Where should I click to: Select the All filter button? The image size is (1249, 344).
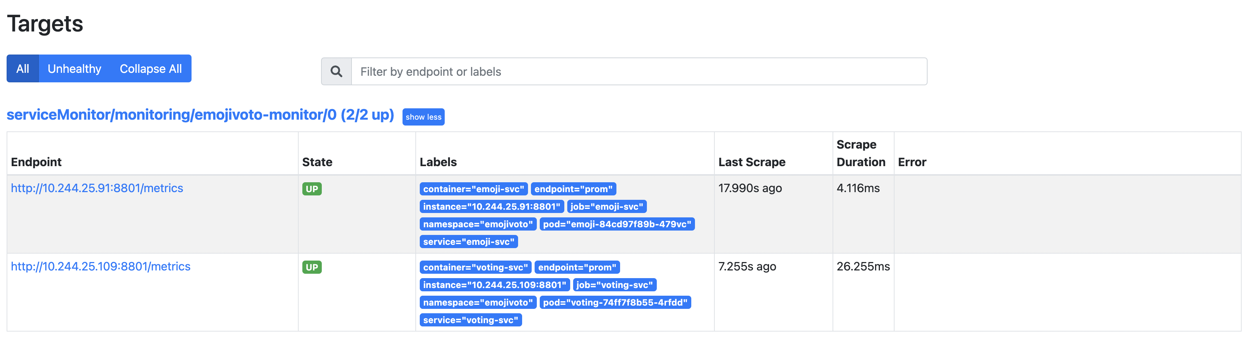tap(23, 69)
